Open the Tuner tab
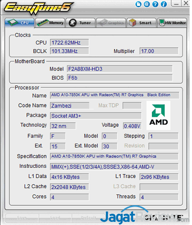The width and height of the screenshot is (192, 225). coord(81,22)
